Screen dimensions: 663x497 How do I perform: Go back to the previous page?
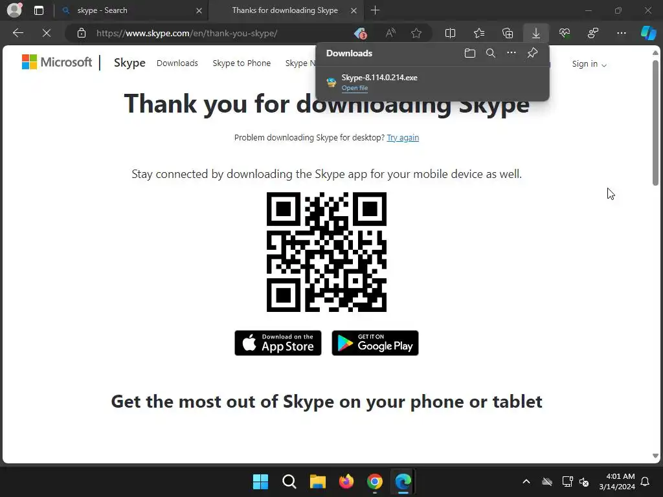(x=18, y=33)
